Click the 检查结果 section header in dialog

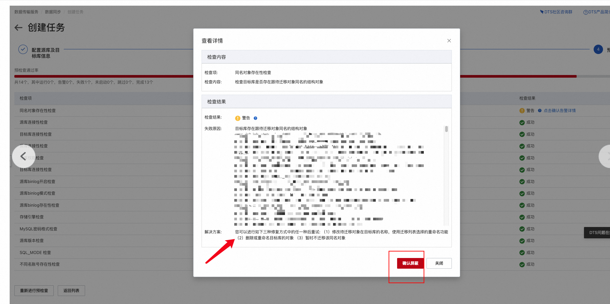326,102
